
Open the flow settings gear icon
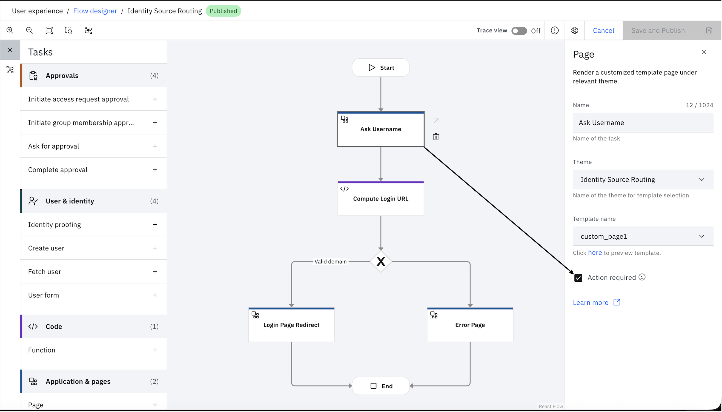pyautogui.click(x=575, y=31)
